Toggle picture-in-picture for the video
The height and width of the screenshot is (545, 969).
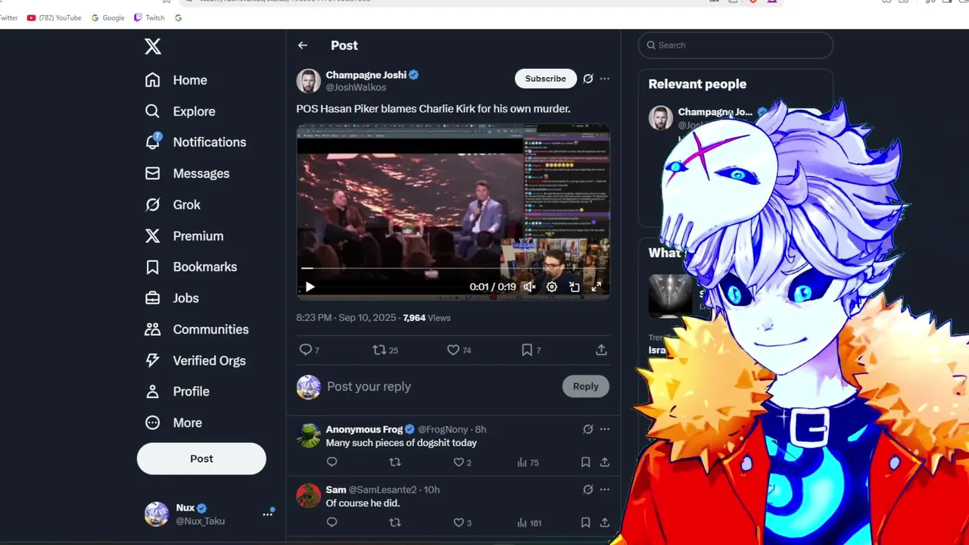575,287
